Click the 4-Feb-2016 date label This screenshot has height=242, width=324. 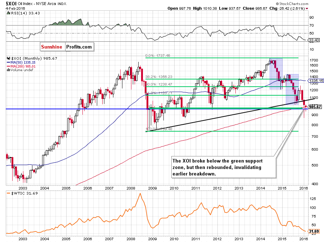click(15, 9)
